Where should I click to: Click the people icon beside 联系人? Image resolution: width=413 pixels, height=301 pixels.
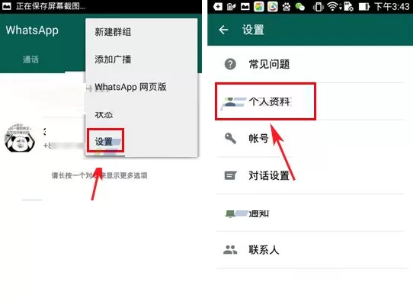coord(230,250)
